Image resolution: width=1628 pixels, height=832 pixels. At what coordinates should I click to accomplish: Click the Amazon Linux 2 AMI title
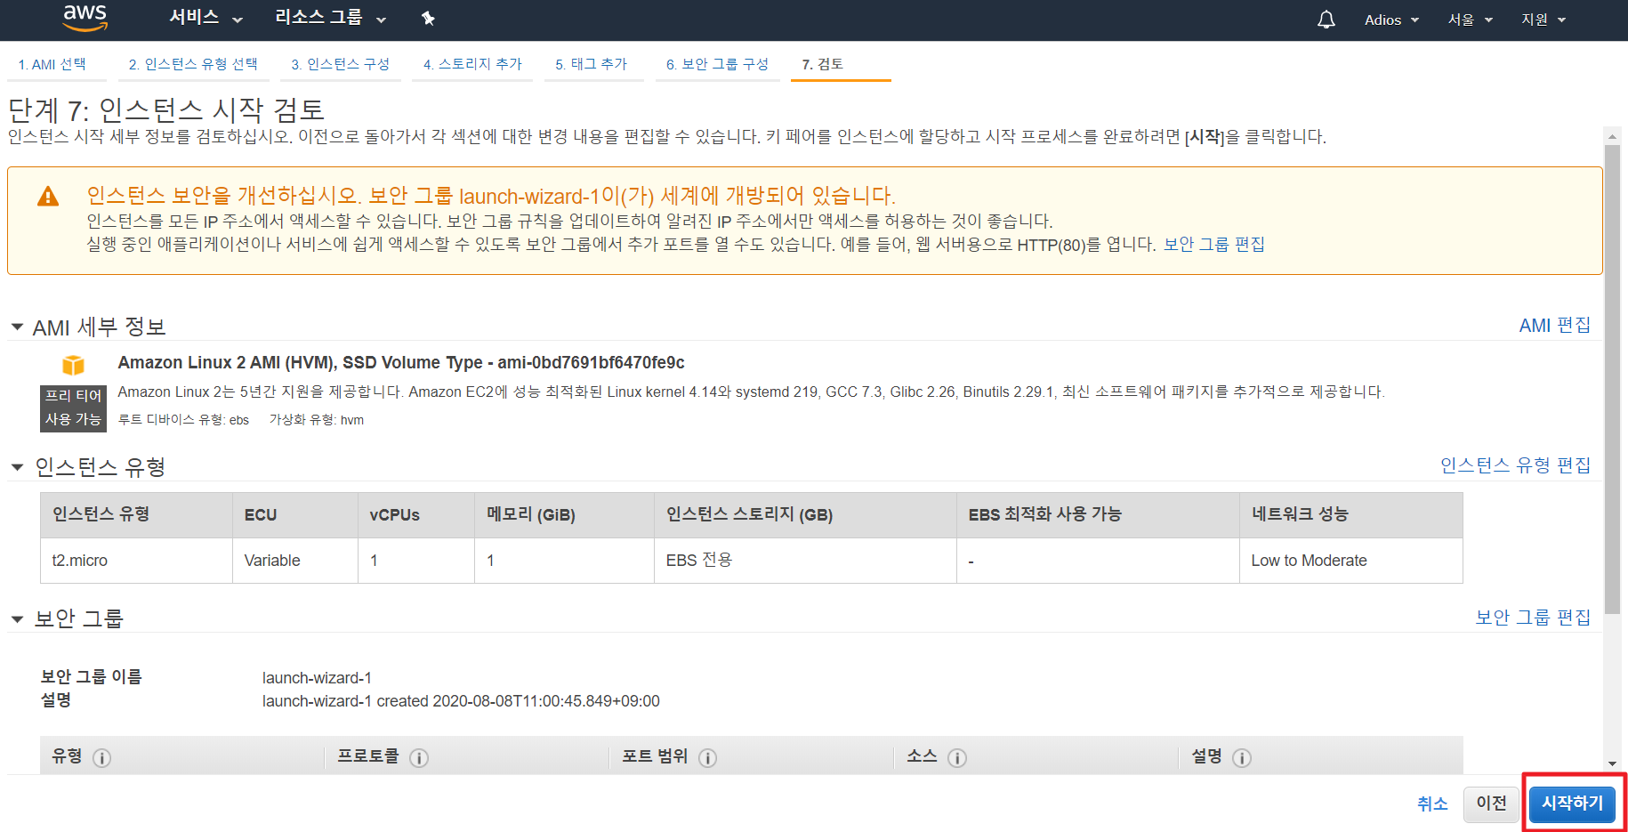click(x=401, y=363)
